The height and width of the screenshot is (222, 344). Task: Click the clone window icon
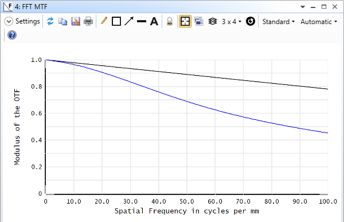coord(199,22)
